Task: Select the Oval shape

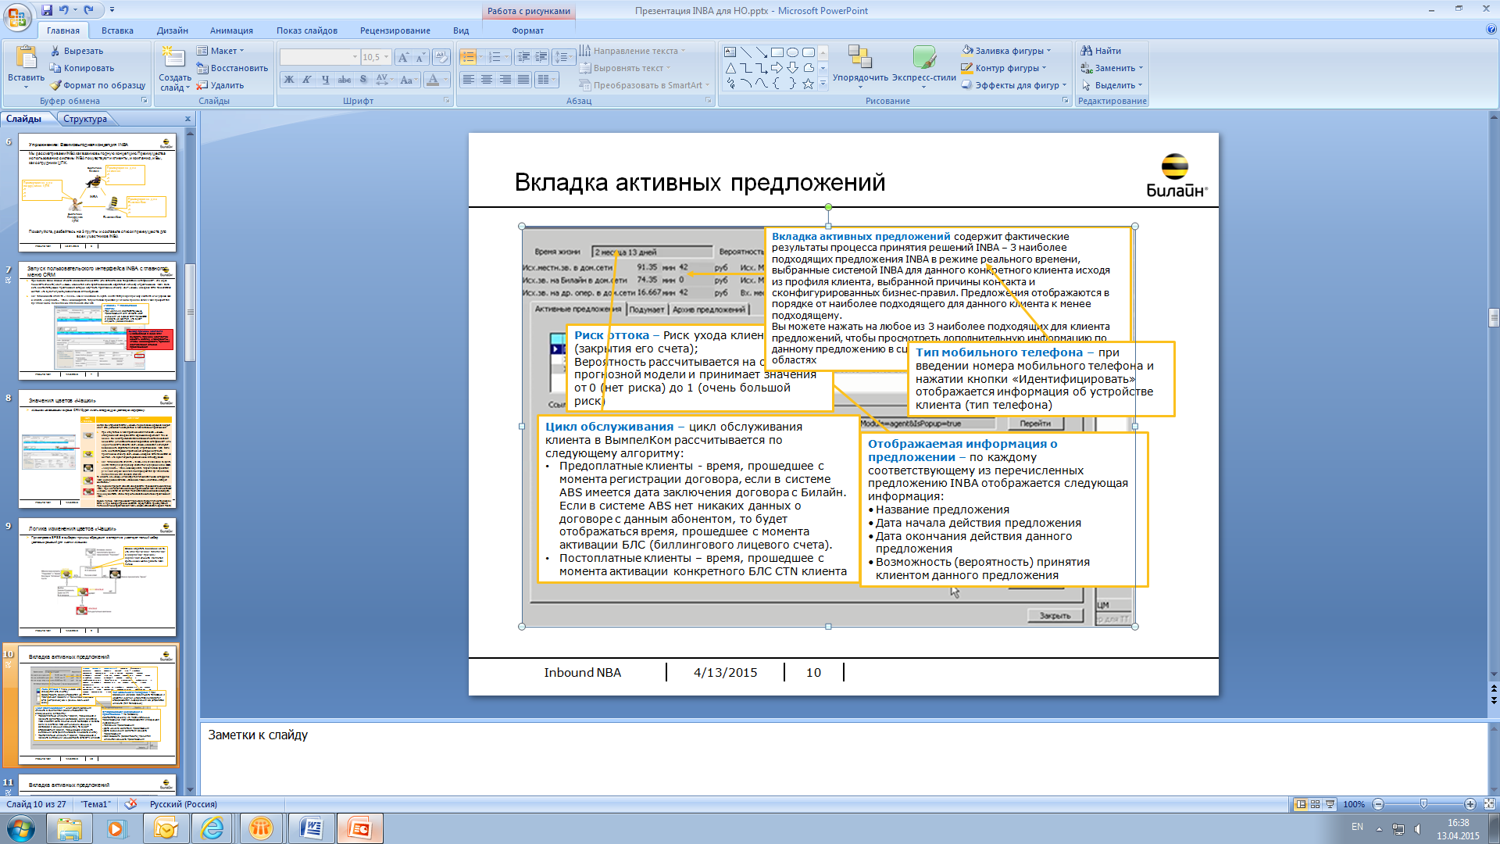Action: pos(792,52)
